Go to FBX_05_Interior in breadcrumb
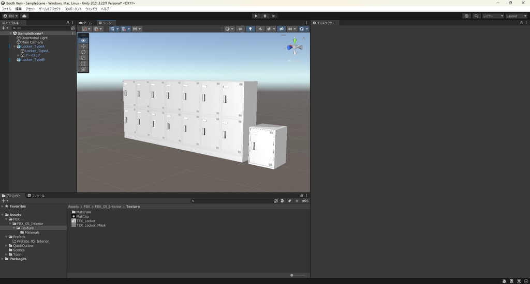 click(108, 207)
